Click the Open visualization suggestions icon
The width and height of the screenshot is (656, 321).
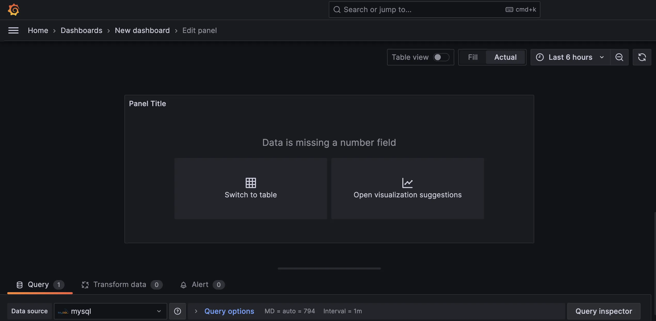tap(408, 182)
